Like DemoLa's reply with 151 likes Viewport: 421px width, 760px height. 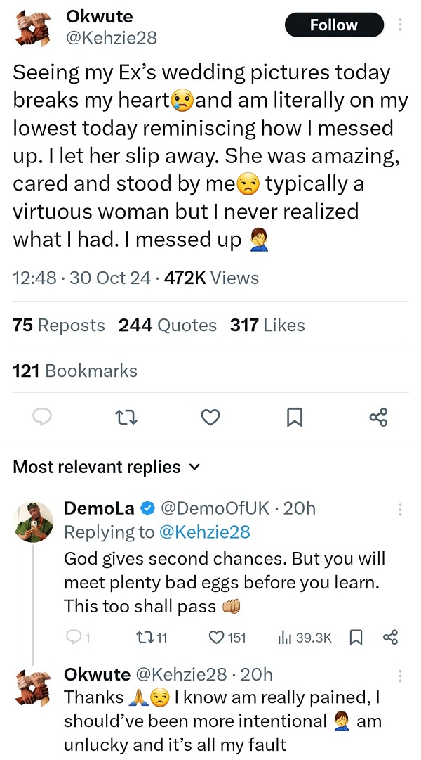pos(217,637)
